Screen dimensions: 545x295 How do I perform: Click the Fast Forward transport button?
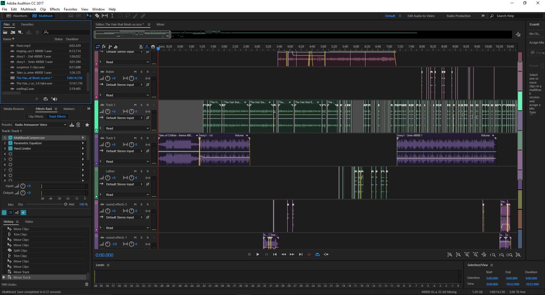pyautogui.click(x=292, y=255)
